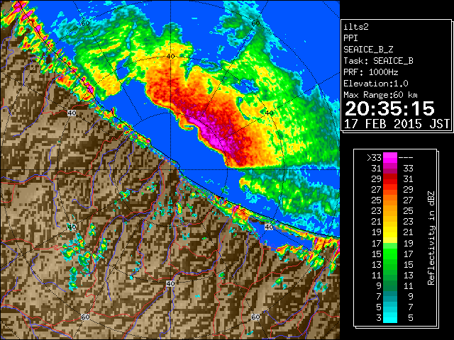The width and height of the screenshot is (454, 340).
Task: Click the 40 km range label due north of center
Action: (x=170, y=57)
